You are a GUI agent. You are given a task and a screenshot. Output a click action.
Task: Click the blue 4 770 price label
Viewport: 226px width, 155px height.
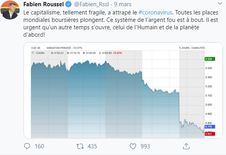(x=210, y=127)
